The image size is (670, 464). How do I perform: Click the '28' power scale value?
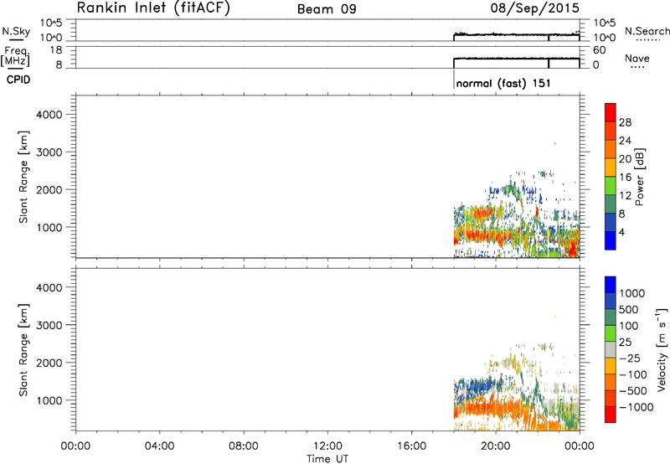[x=625, y=122]
